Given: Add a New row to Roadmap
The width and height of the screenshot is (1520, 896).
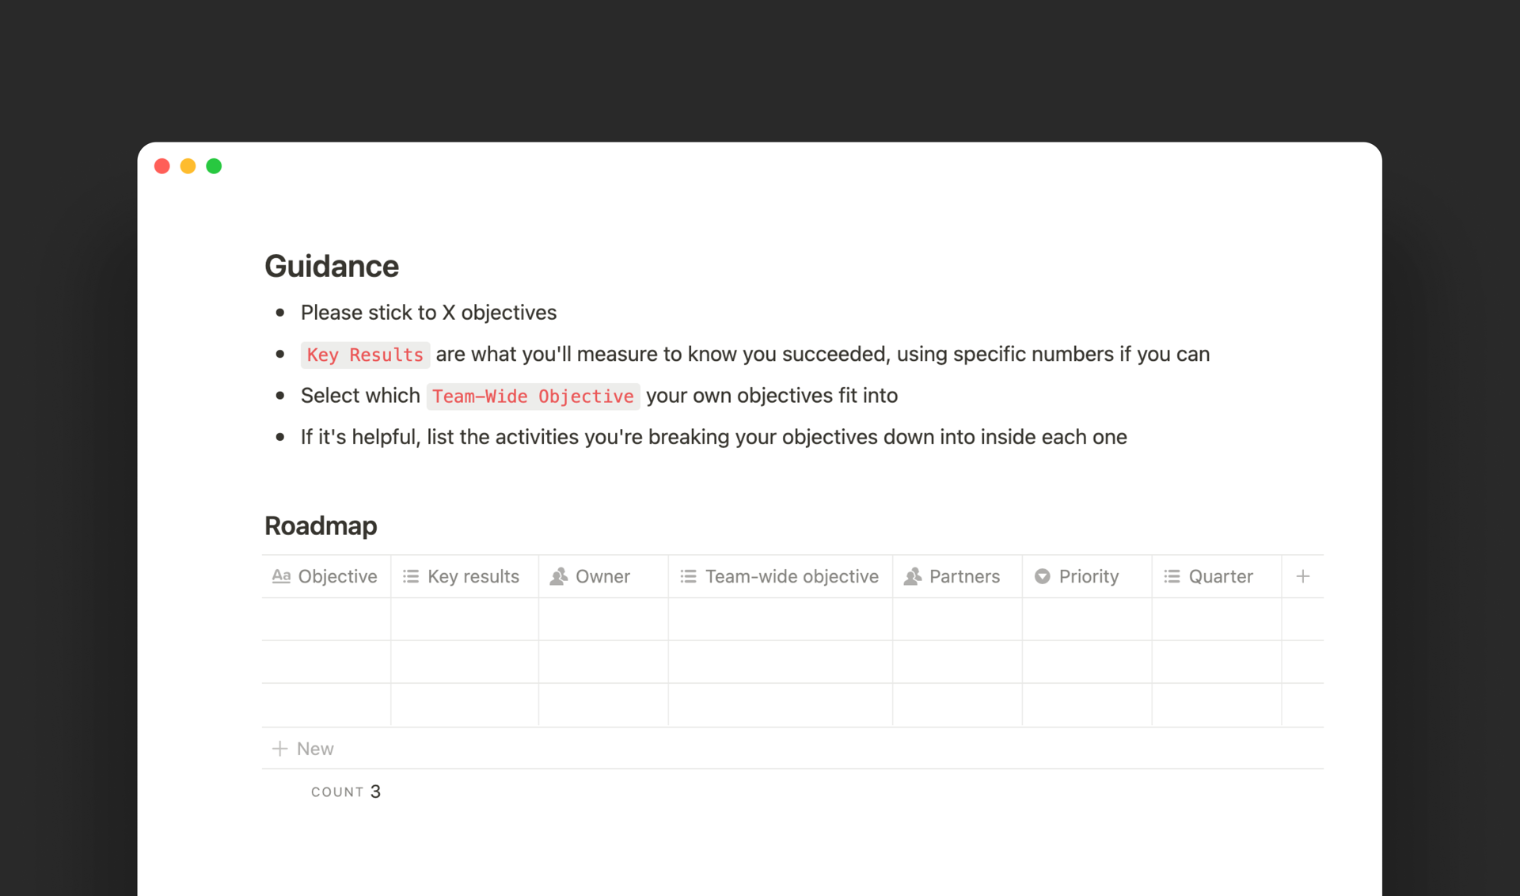Looking at the screenshot, I should coord(792,749).
